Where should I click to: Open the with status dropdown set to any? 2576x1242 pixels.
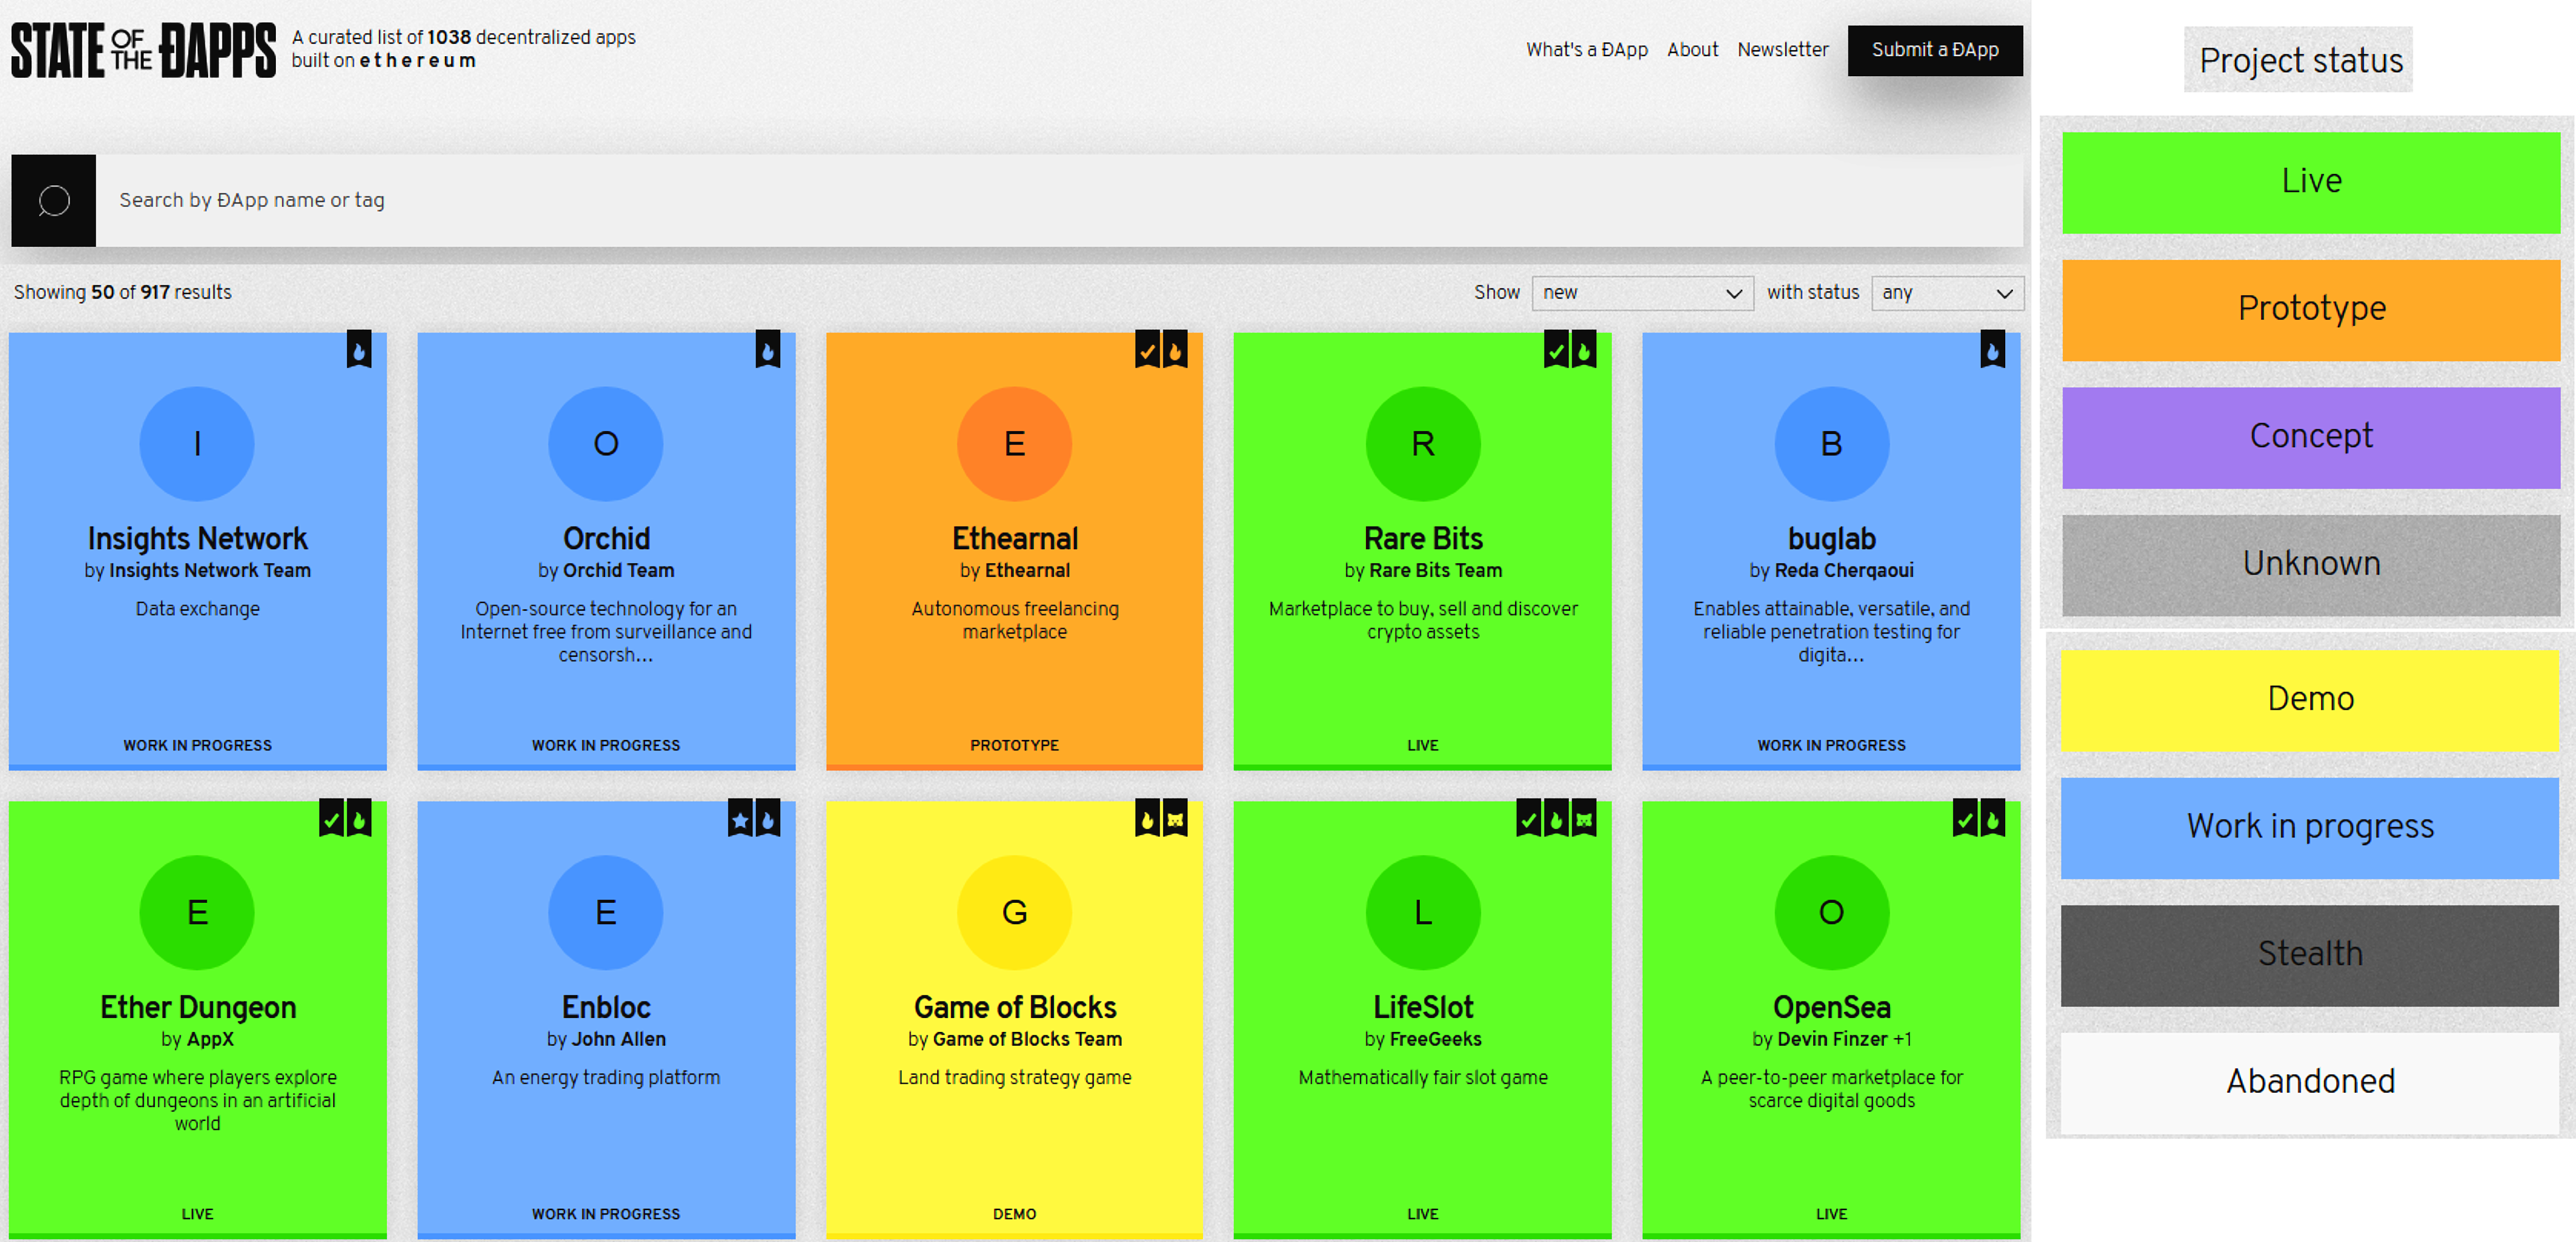click(x=1947, y=293)
